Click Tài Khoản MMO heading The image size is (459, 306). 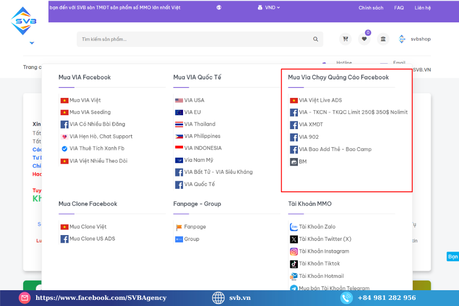point(310,204)
